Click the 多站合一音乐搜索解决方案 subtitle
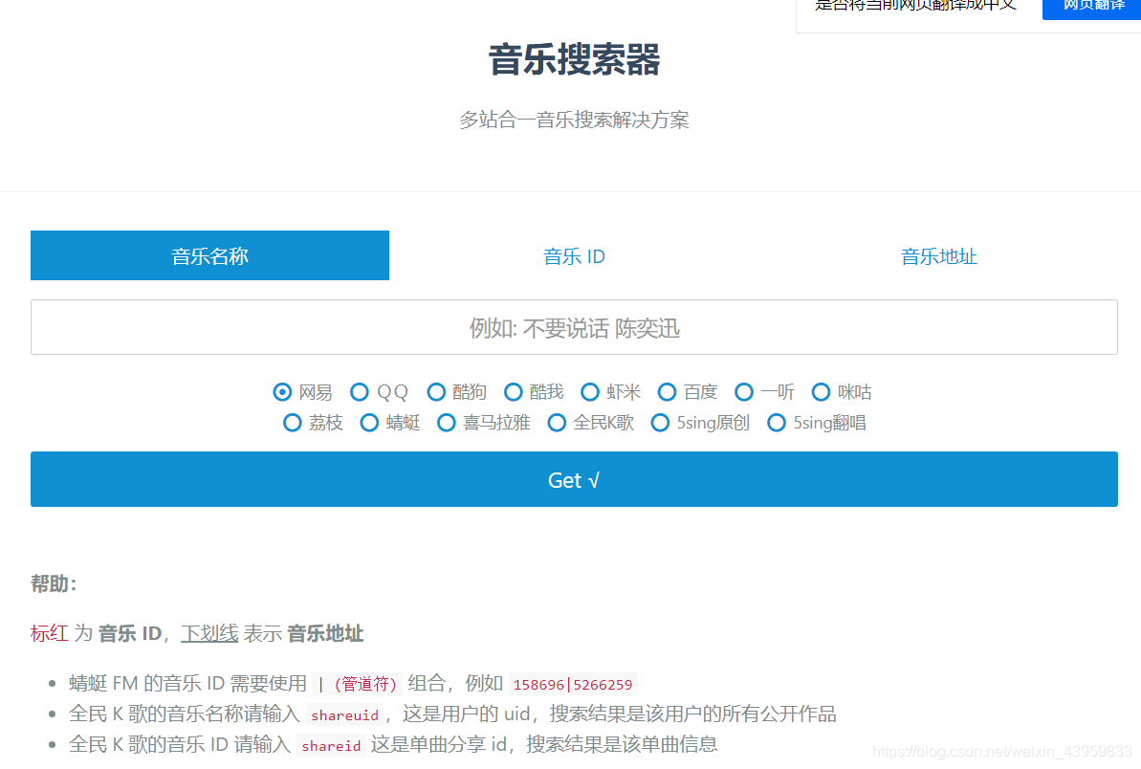The image size is (1141, 769). coord(574,121)
